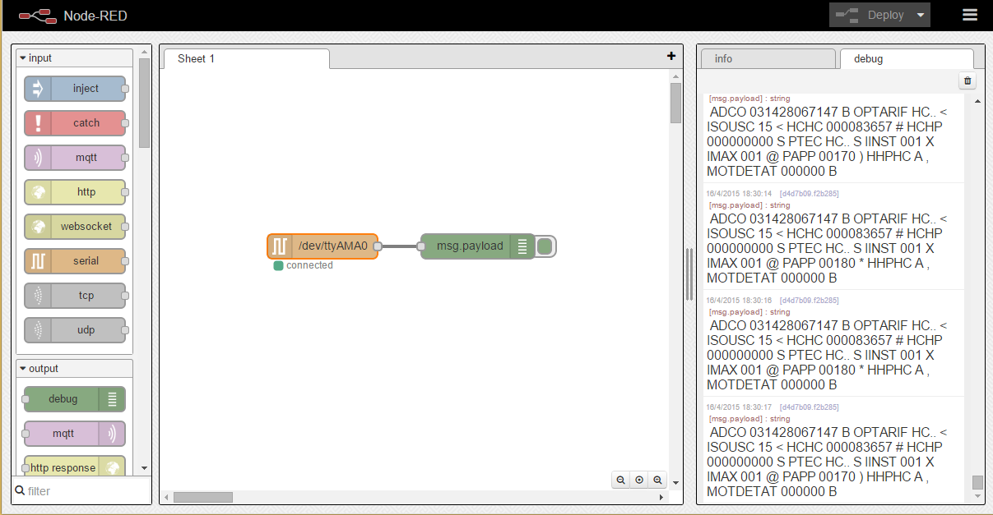Reset canvas zoom to default
The height and width of the screenshot is (515, 993).
[638, 480]
